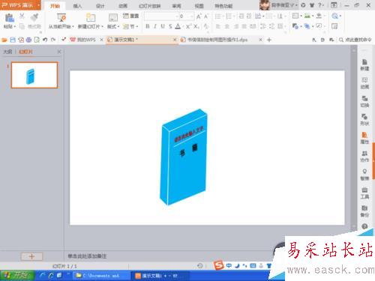Click plus button to open new document tab

(x=269, y=40)
